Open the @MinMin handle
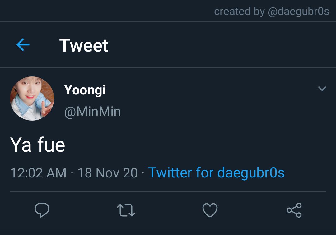 coord(92,112)
